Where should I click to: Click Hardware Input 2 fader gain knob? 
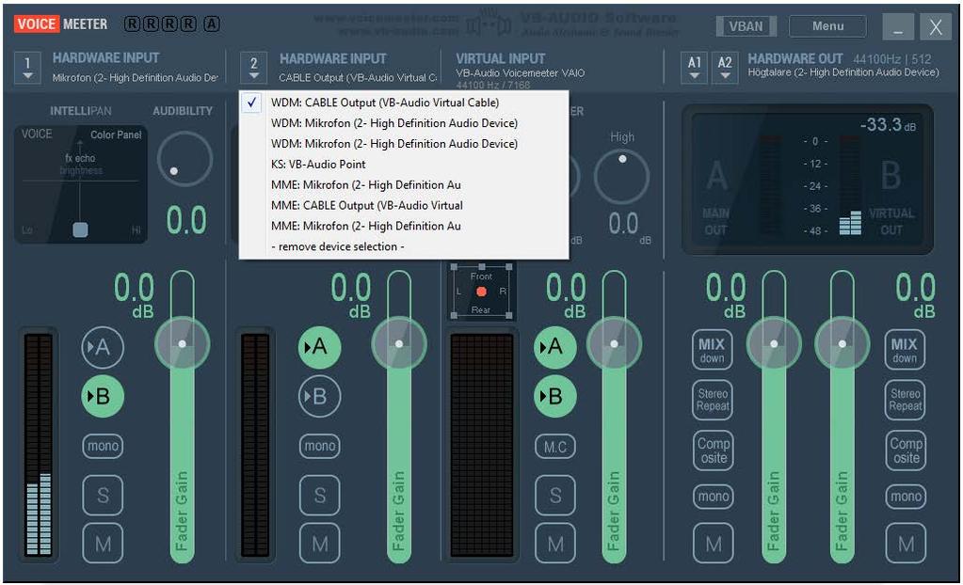coord(398,343)
